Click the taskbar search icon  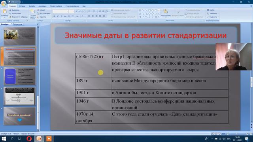tap(12, 138)
